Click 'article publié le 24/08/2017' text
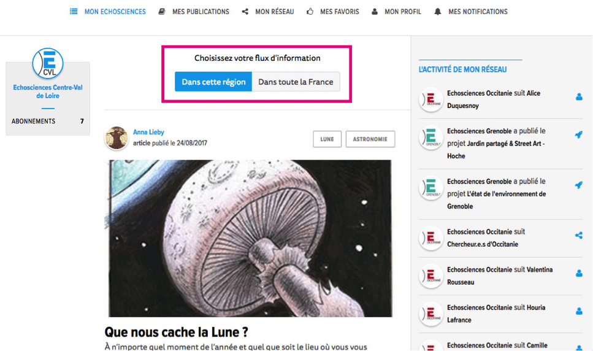 pos(170,143)
